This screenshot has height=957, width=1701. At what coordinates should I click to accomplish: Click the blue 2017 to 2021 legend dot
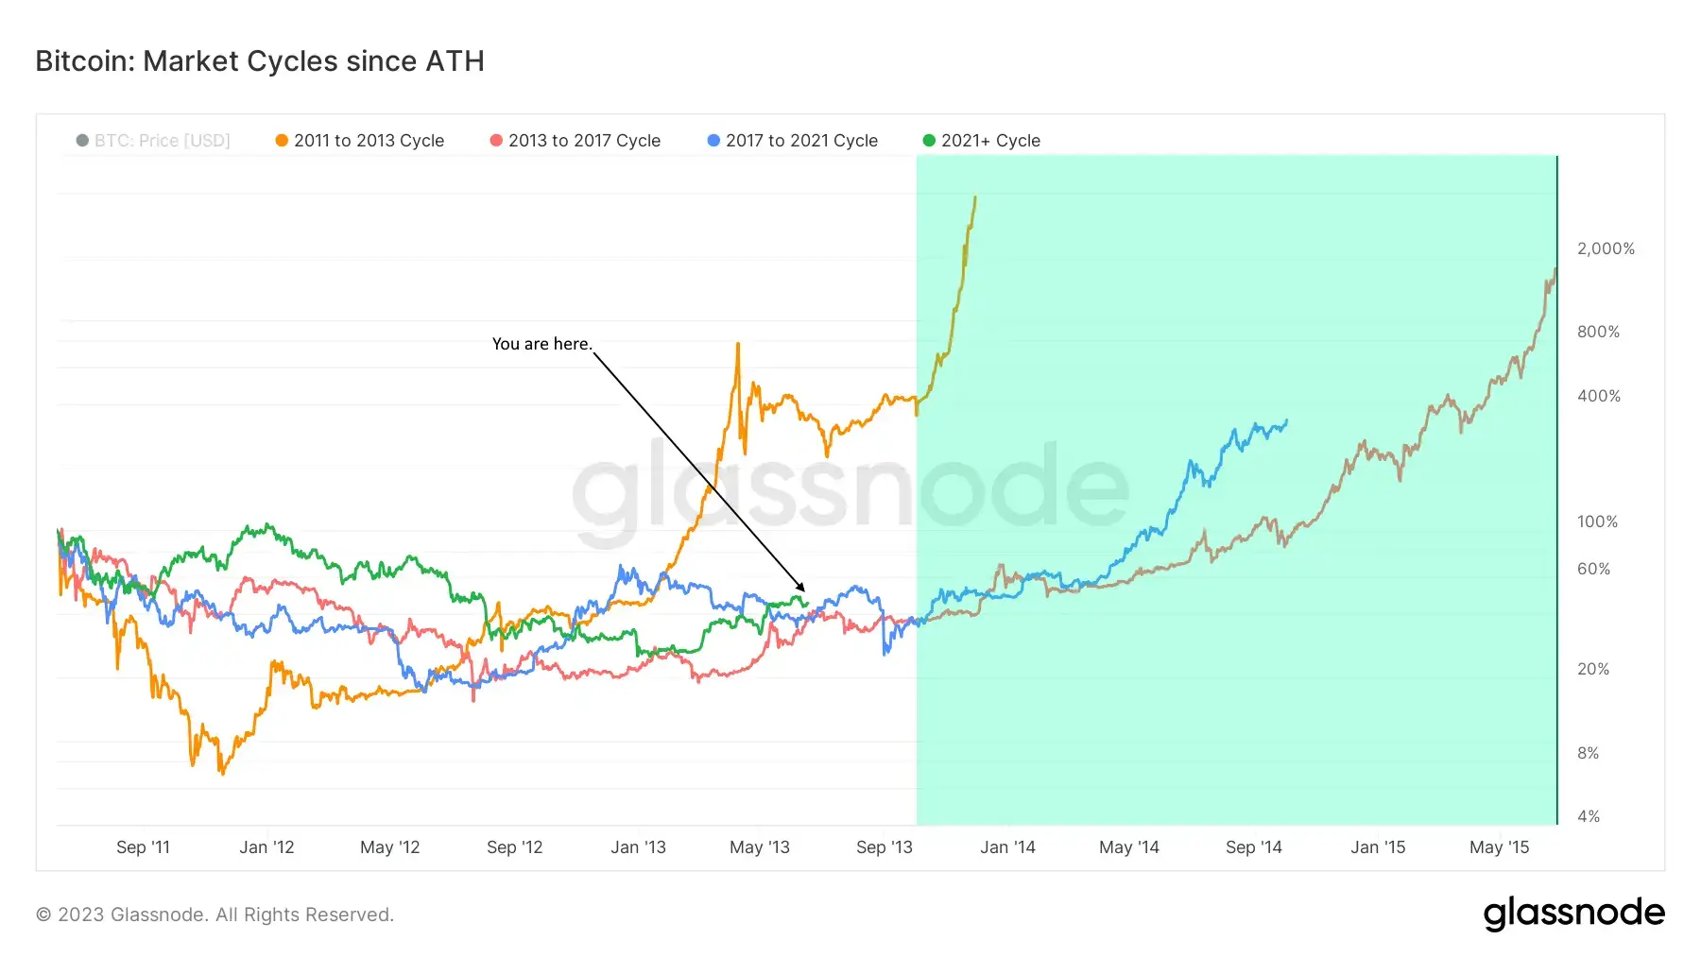coord(713,141)
